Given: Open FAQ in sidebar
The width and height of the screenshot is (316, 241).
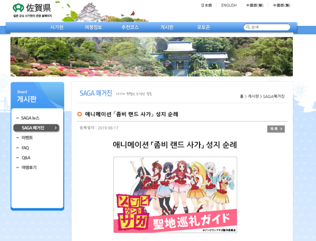Looking at the screenshot, I should (x=25, y=148).
